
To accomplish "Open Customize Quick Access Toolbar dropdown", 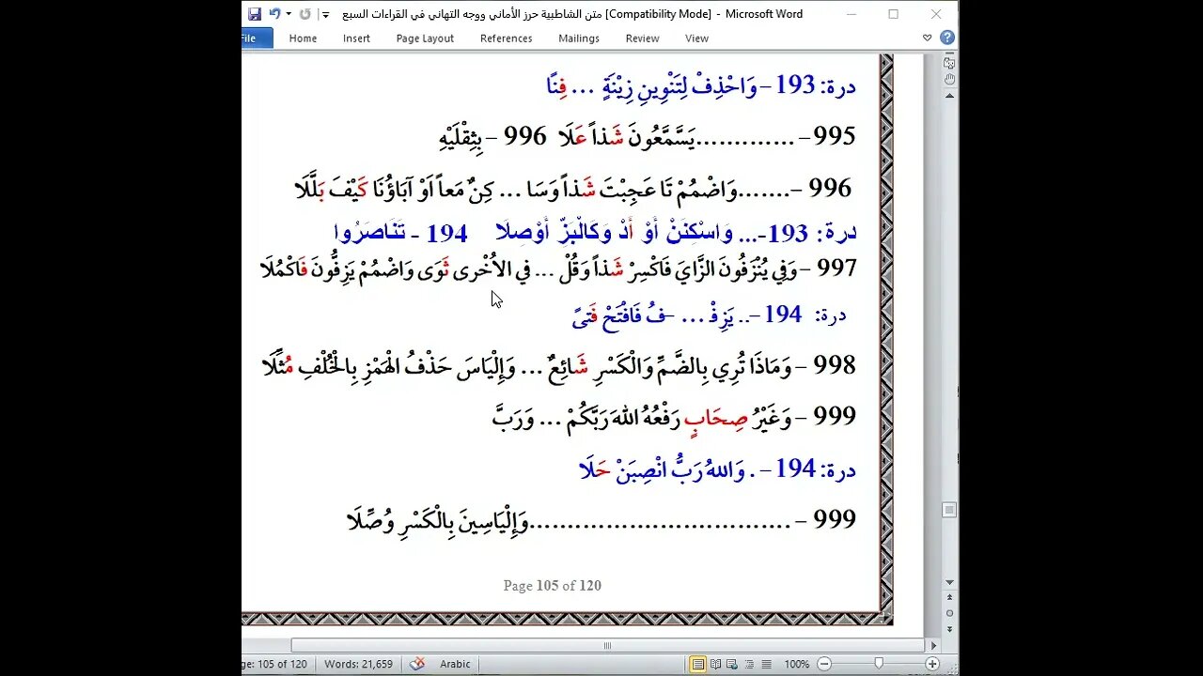I will (326, 15).
